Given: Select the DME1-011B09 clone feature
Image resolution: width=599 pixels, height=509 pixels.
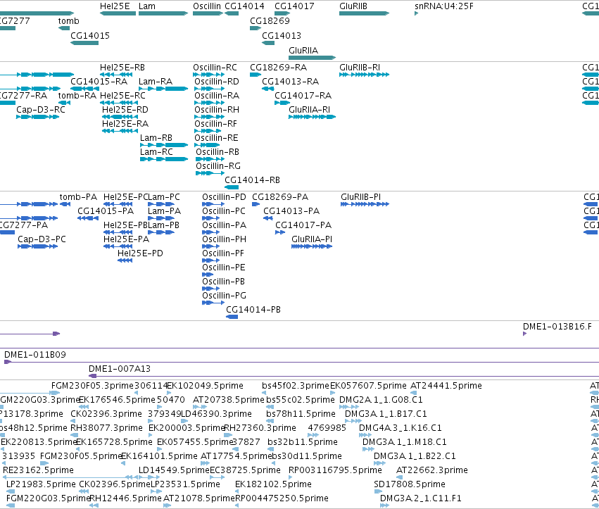Looking at the screenshot, I should tap(301, 362).
